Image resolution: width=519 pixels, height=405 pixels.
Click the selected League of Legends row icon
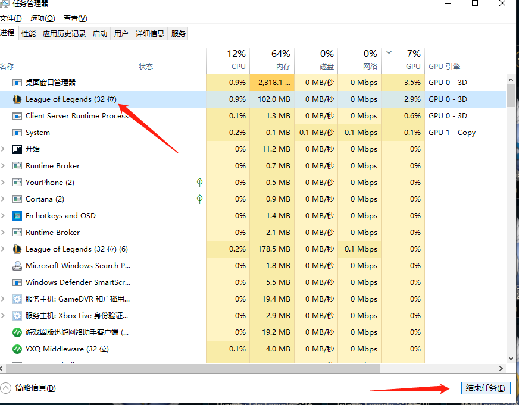click(x=17, y=99)
